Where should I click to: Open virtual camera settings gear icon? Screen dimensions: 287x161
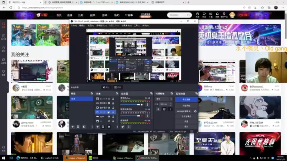195,111
